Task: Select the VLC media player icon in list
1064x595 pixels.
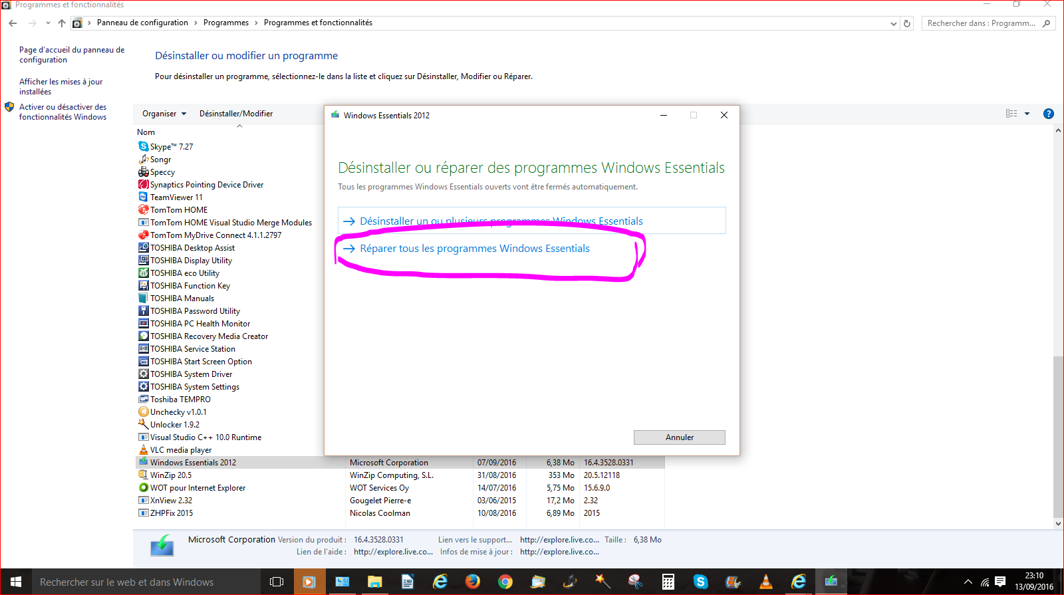Action: point(143,449)
